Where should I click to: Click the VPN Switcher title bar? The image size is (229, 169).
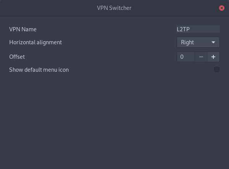[114, 8]
